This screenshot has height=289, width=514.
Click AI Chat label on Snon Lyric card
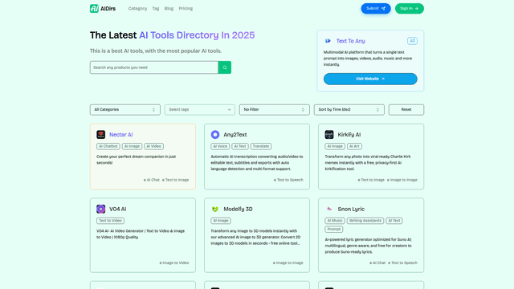(377, 263)
